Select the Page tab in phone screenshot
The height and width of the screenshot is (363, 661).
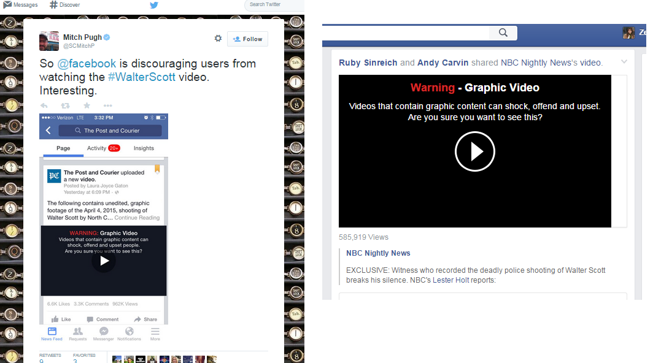coord(63,148)
